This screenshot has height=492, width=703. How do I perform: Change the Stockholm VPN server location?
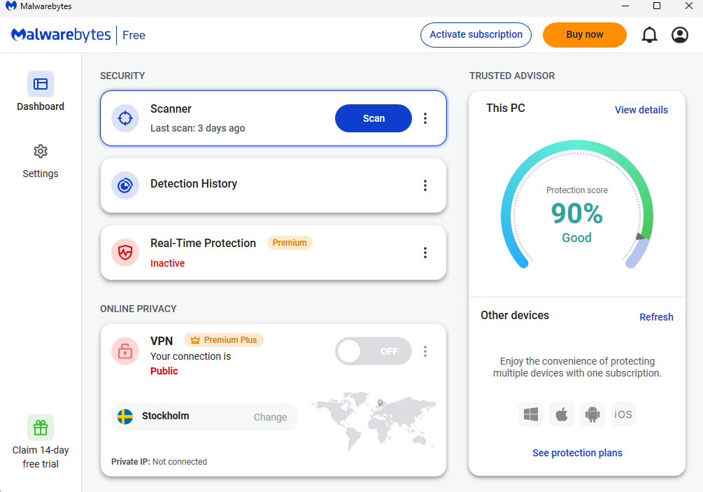pyautogui.click(x=270, y=417)
